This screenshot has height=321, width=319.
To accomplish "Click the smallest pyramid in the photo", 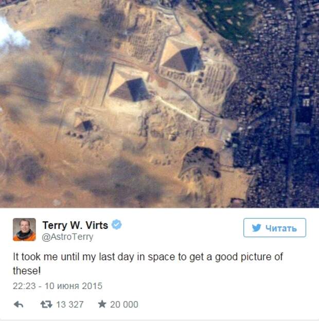I will point(84,125).
